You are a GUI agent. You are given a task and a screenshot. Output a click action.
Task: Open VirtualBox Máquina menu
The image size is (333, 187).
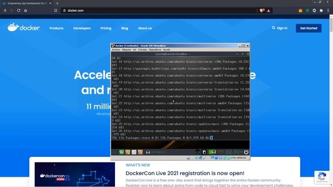click(126, 50)
